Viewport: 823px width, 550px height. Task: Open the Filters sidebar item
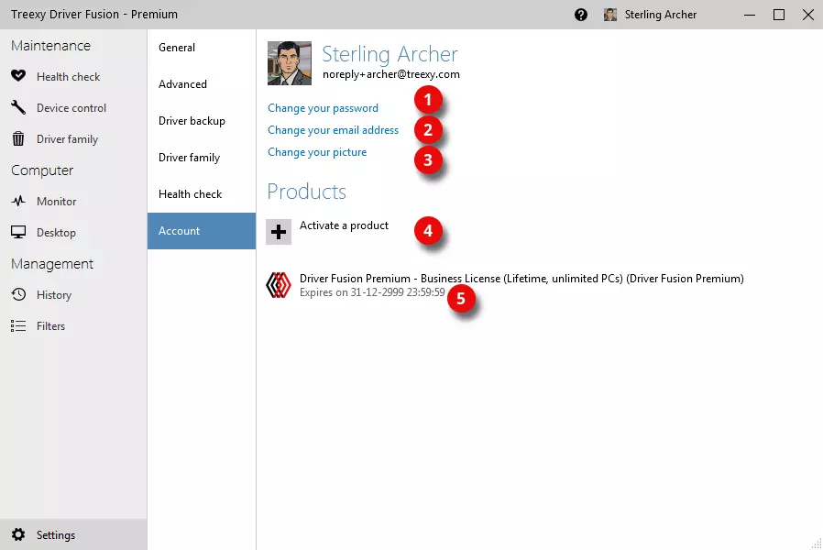tap(73, 326)
